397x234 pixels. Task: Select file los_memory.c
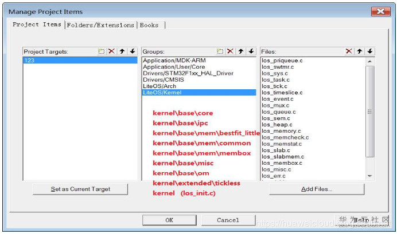281,131
